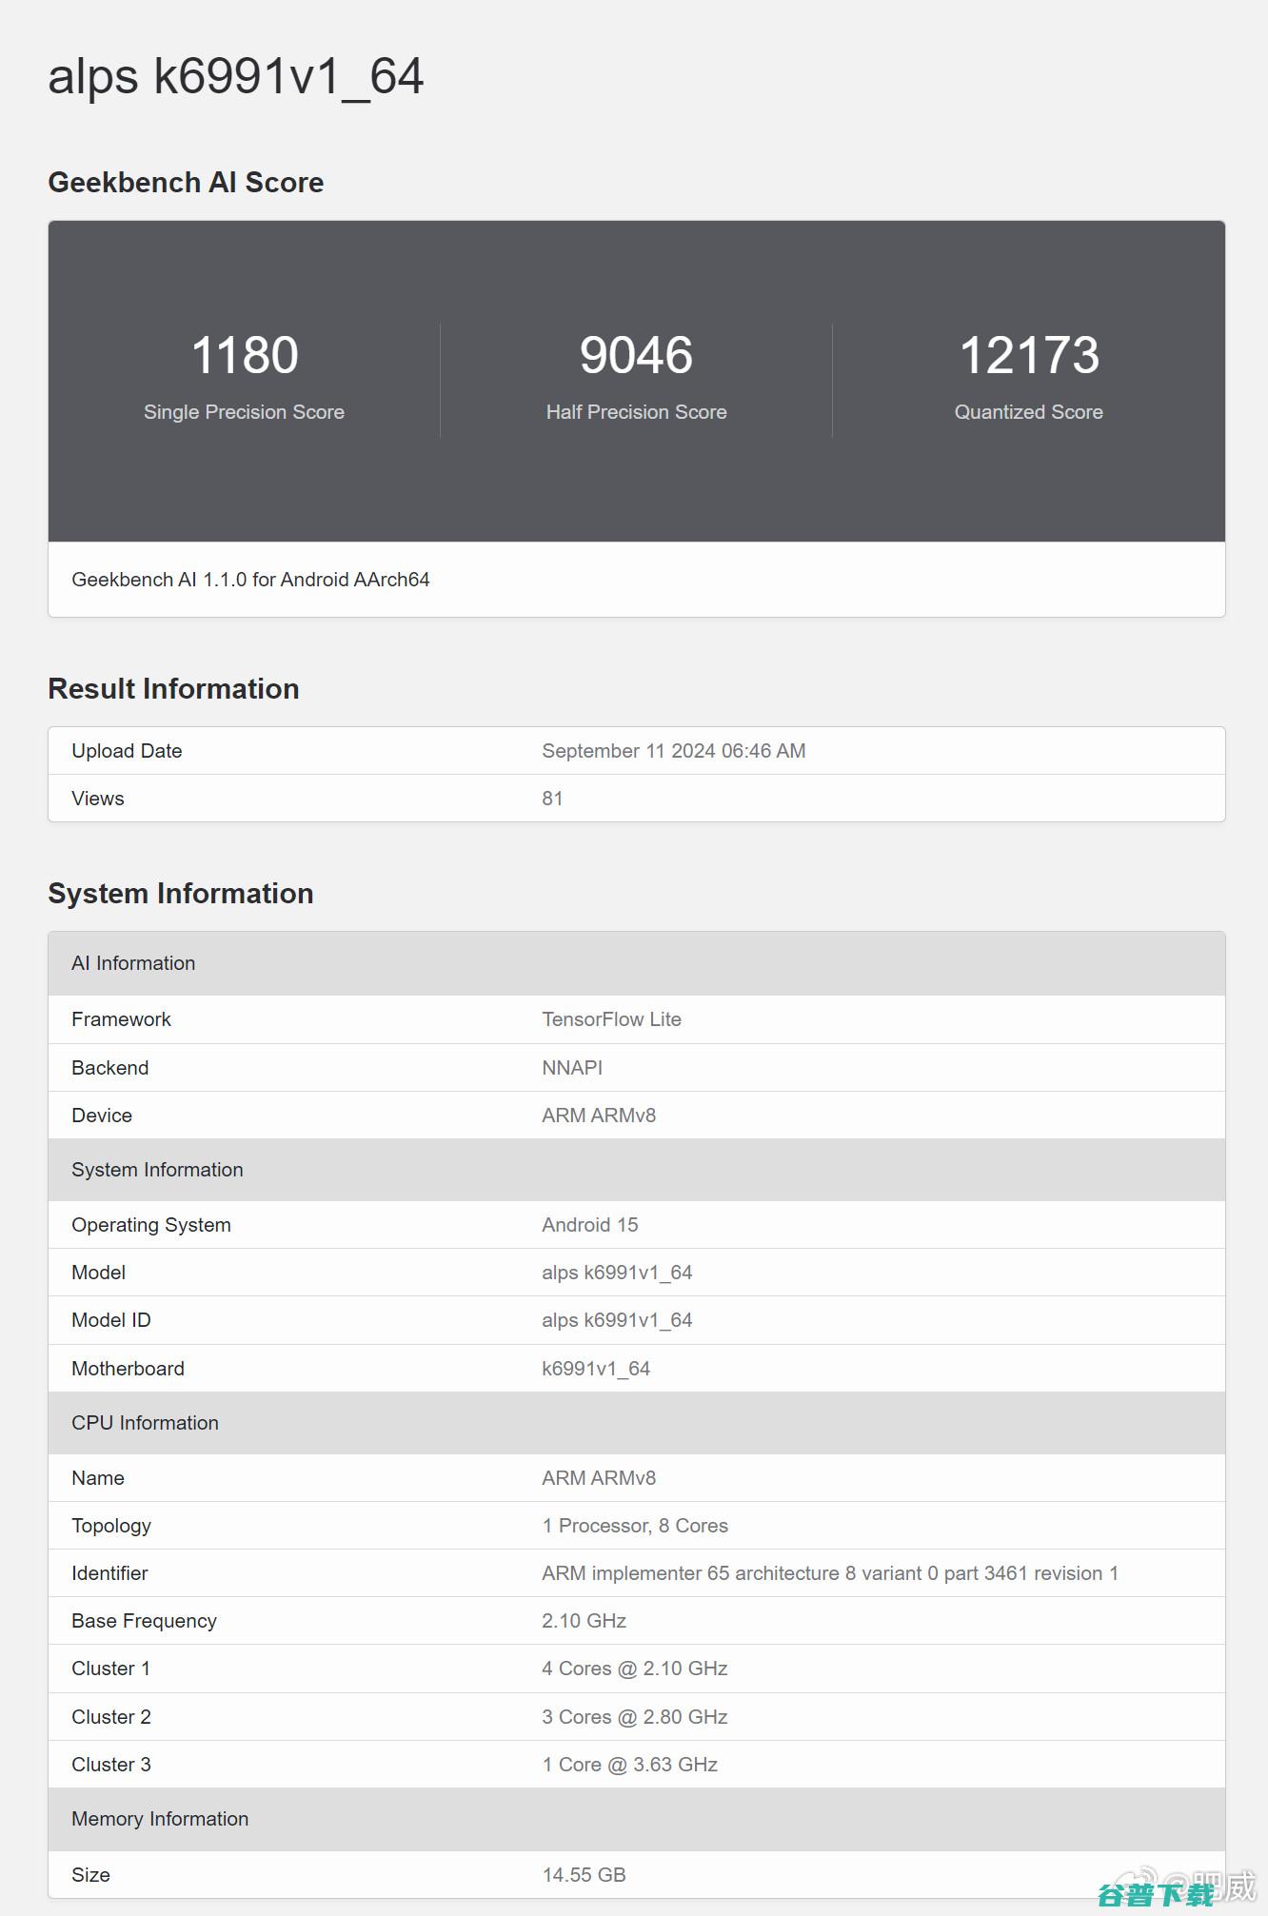Click the Quantized Score label
1268x1916 pixels.
coord(1029,412)
